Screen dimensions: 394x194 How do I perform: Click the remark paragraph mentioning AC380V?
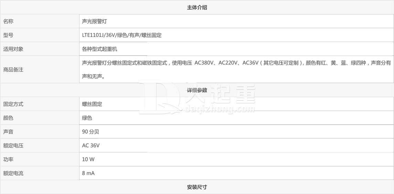click(x=236, y=69)
